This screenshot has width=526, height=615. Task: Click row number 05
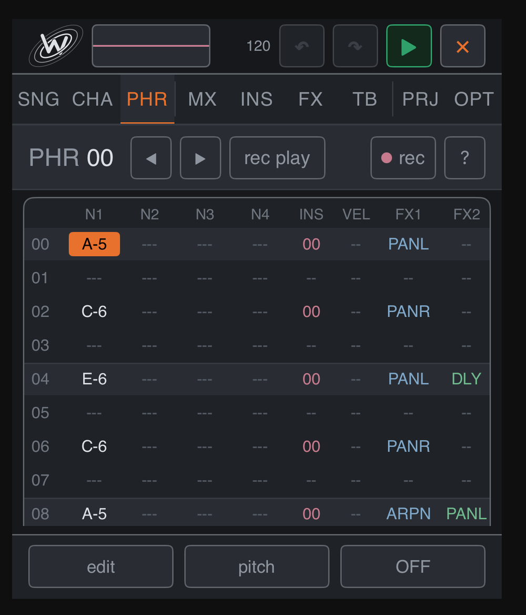point(40,412)
